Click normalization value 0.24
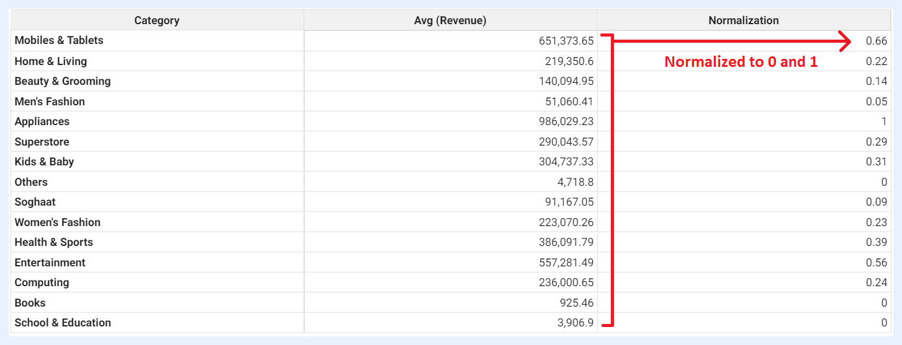 [x=877, y=283]
